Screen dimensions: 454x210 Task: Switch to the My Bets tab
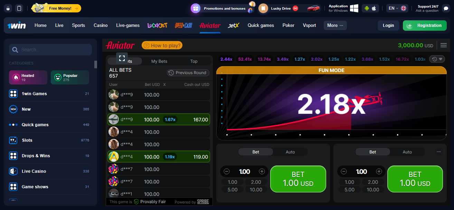tap(159, 61)
